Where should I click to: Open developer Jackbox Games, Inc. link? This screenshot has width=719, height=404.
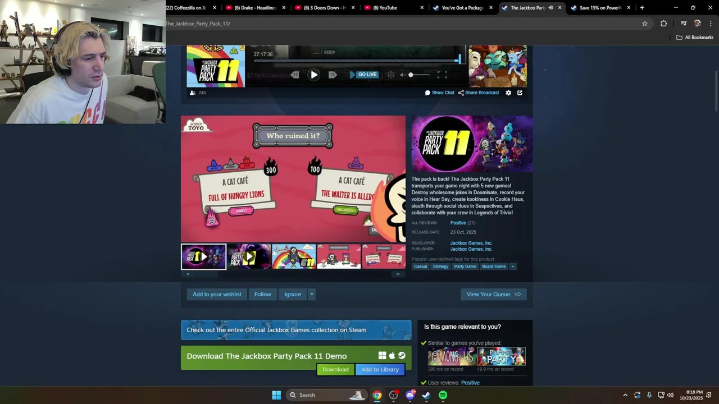click(x=471, y=243)
